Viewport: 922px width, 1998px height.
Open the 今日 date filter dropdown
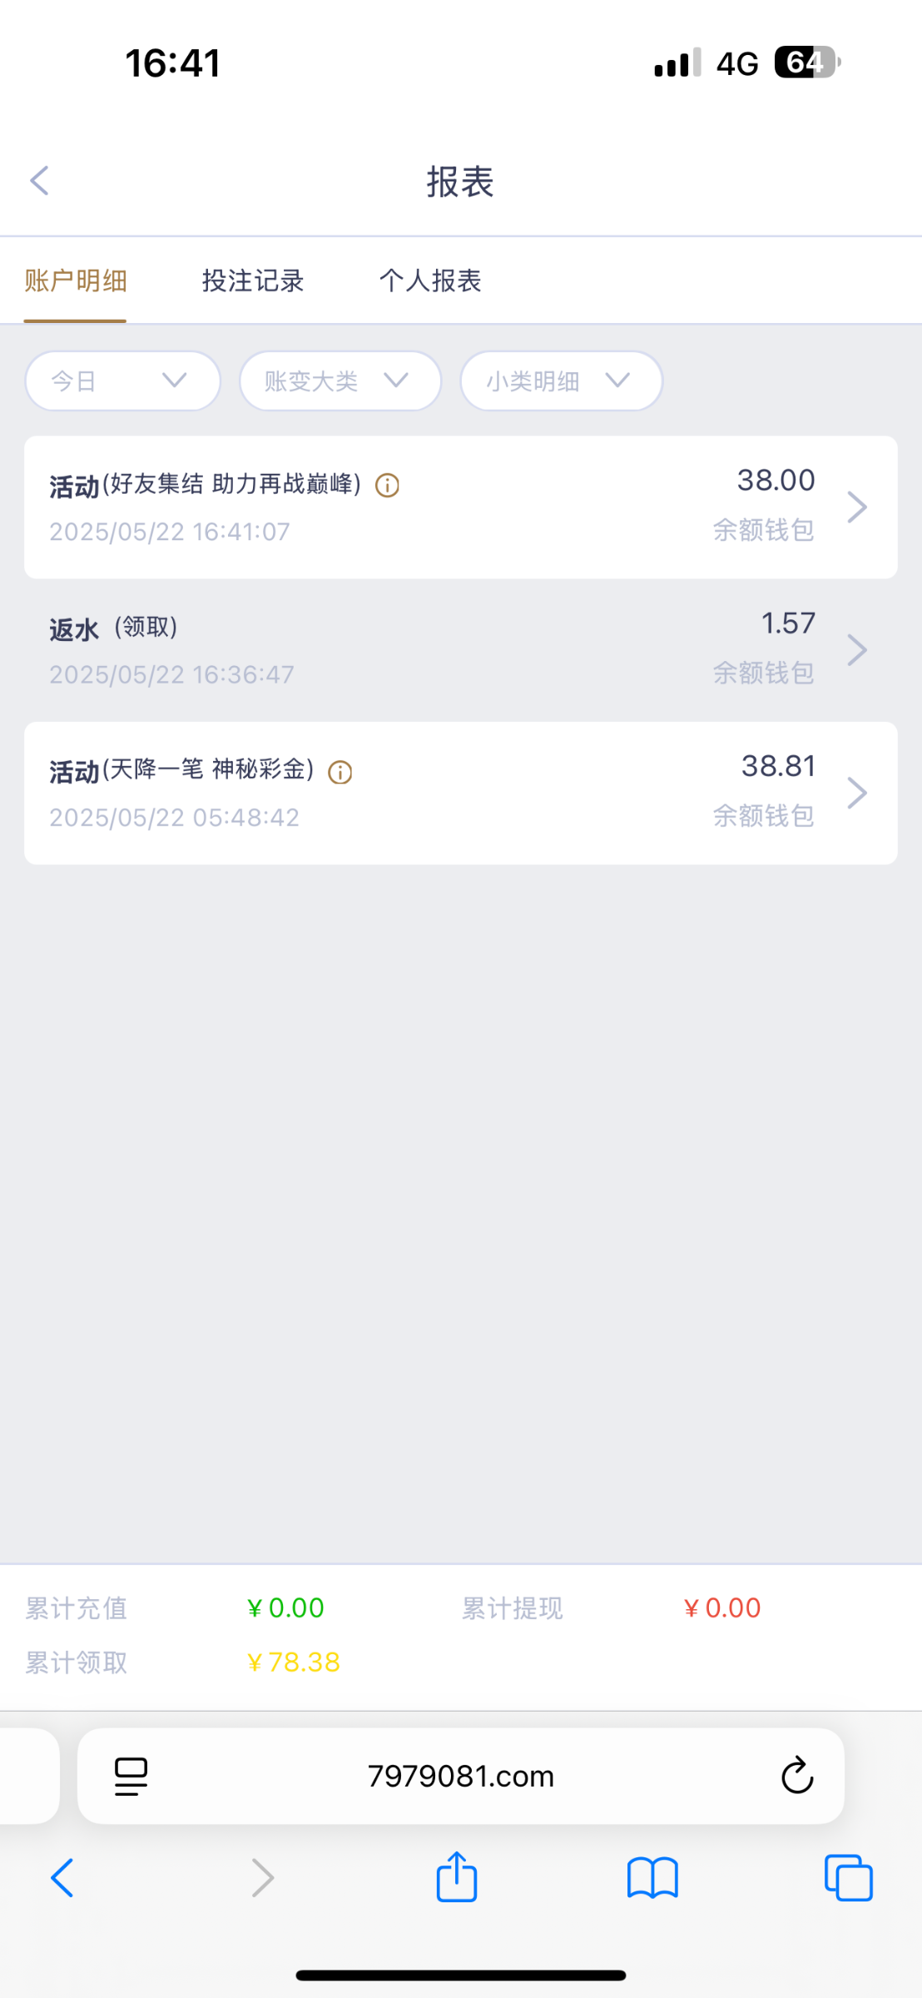point(122,381)
